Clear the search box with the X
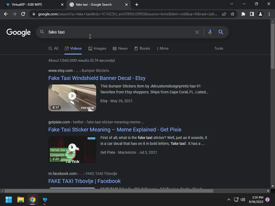 197,32
